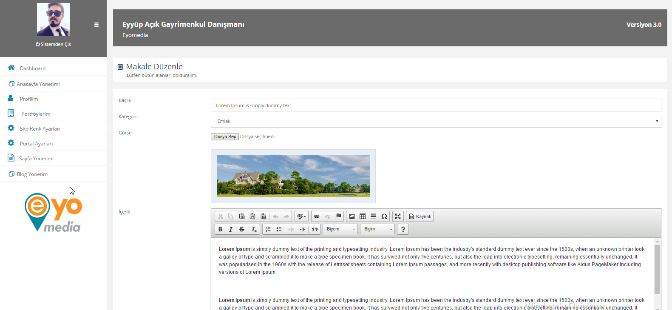Screen dimensions: 672x310
Task: Open Sayfa Yönetimi in the sidebar
Action: [x=53, y=158]
